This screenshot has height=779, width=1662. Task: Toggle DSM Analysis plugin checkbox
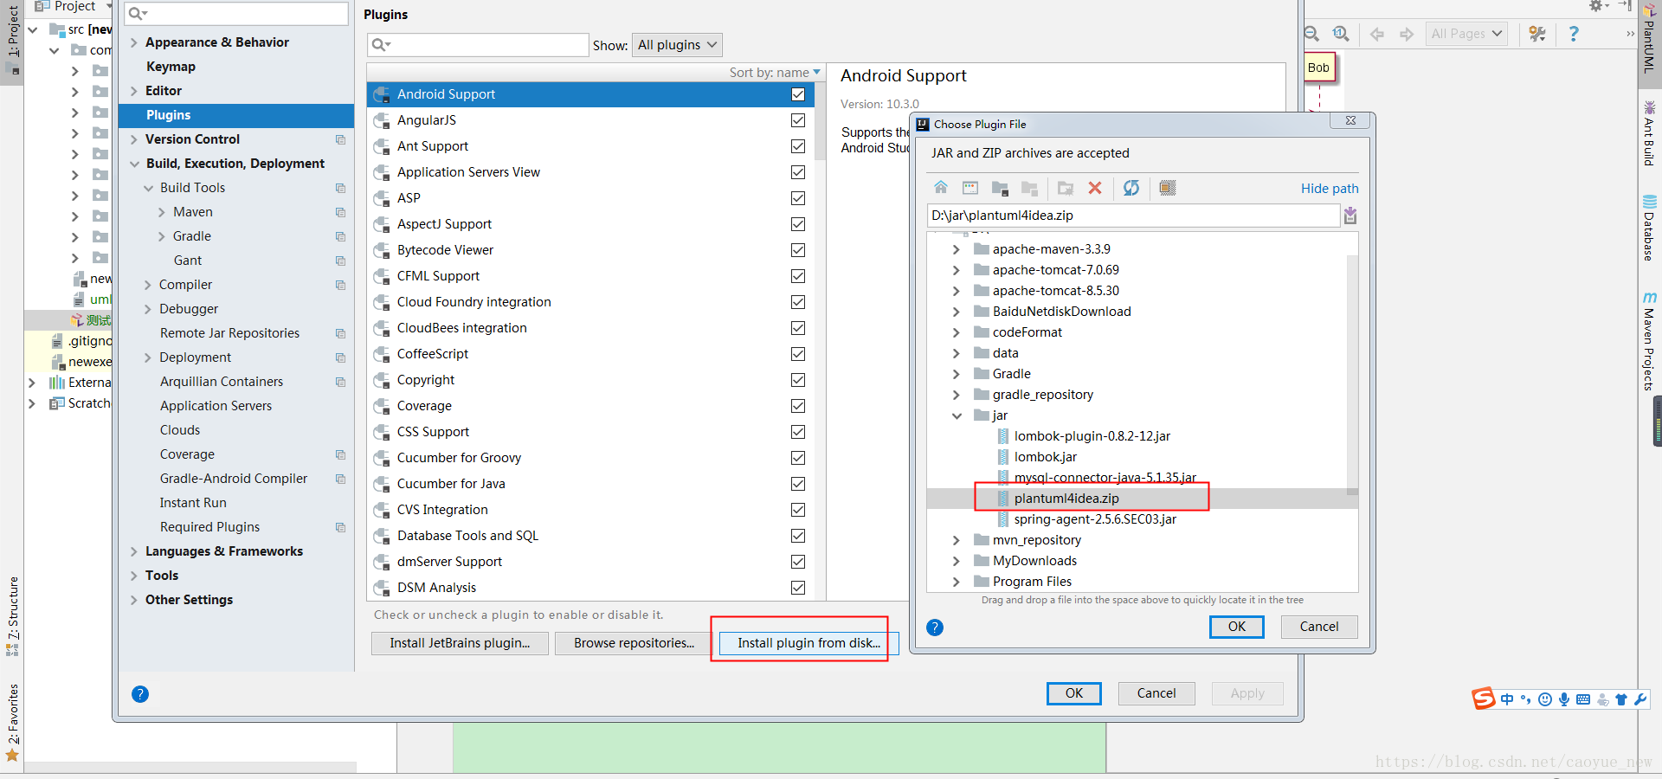798,588
